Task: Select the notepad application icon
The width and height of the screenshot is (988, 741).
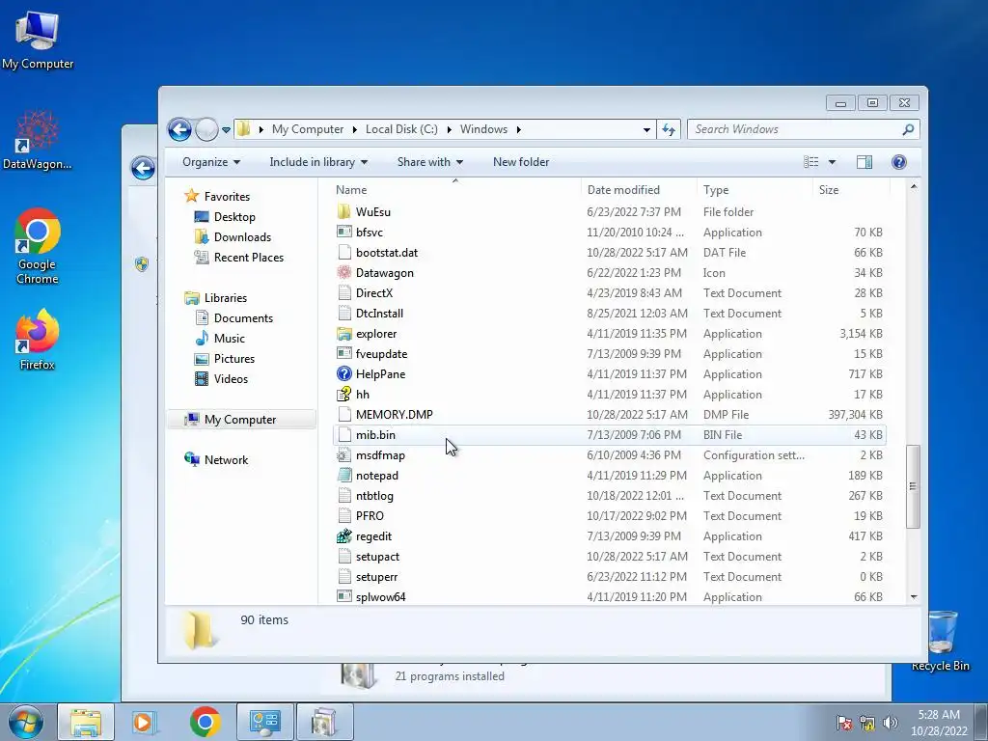Action: pos(344,475)
